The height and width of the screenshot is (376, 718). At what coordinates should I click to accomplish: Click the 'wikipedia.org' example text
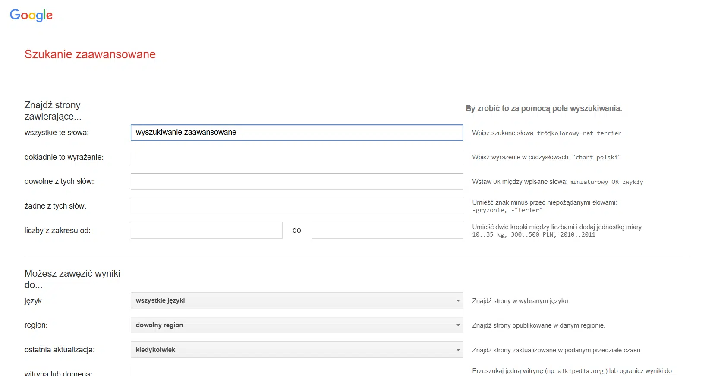click(580, 371)
